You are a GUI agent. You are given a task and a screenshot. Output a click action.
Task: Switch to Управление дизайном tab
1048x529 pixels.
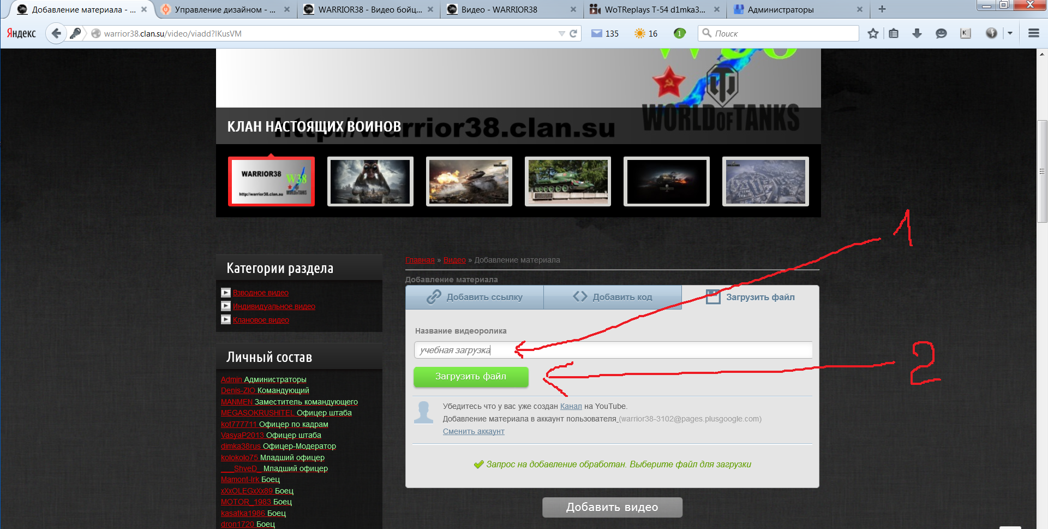click(225, 9)
